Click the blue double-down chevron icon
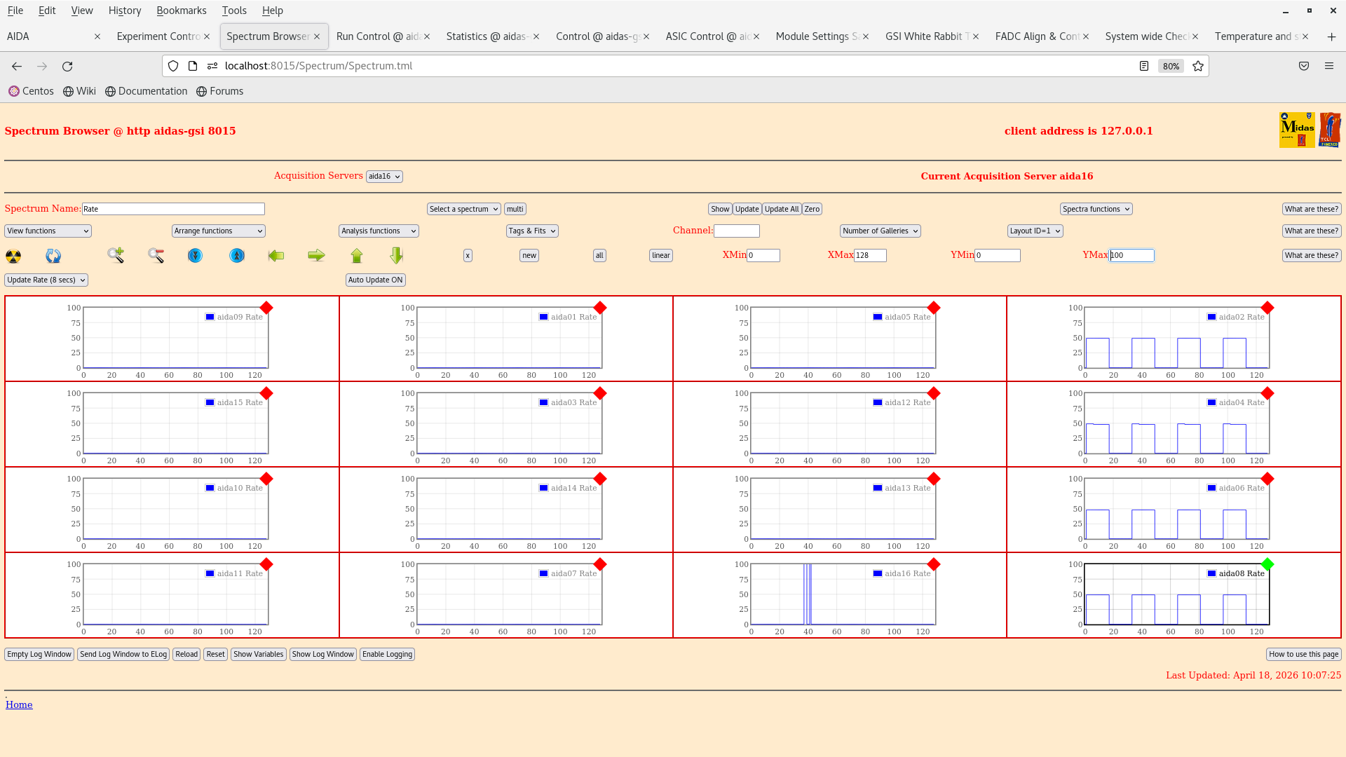Viewport: 1346px width, 757px height. (x=196, y=256)
